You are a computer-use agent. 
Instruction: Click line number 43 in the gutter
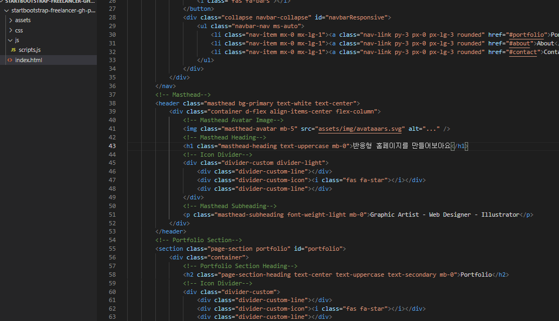tap(113, 146)
